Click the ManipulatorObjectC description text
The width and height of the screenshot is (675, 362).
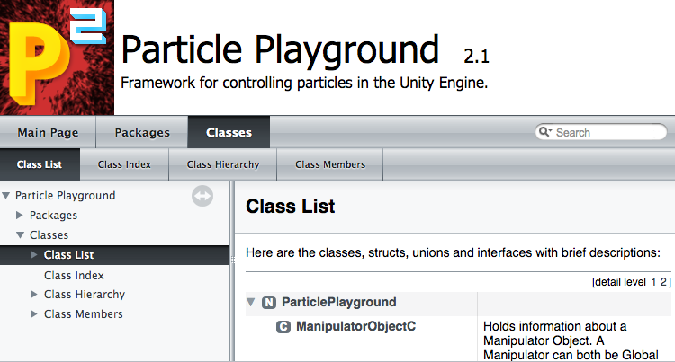[x=571, y=340]
